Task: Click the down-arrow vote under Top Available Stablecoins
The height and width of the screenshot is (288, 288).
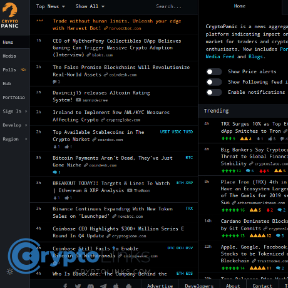Action: pyautogui.click(x=55, y=147)
